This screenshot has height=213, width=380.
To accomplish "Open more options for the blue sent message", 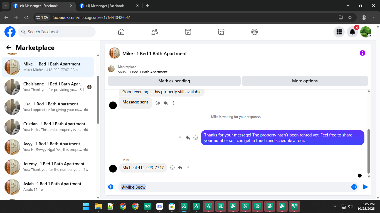I will pyautogui.click(x=180, y=138).
